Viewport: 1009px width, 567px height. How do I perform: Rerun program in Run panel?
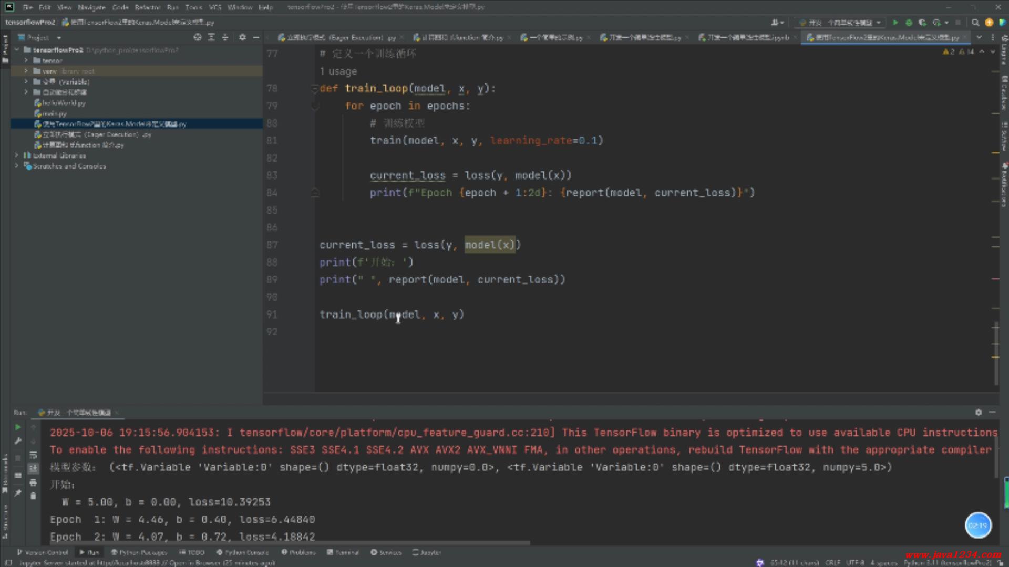point(18,427)
